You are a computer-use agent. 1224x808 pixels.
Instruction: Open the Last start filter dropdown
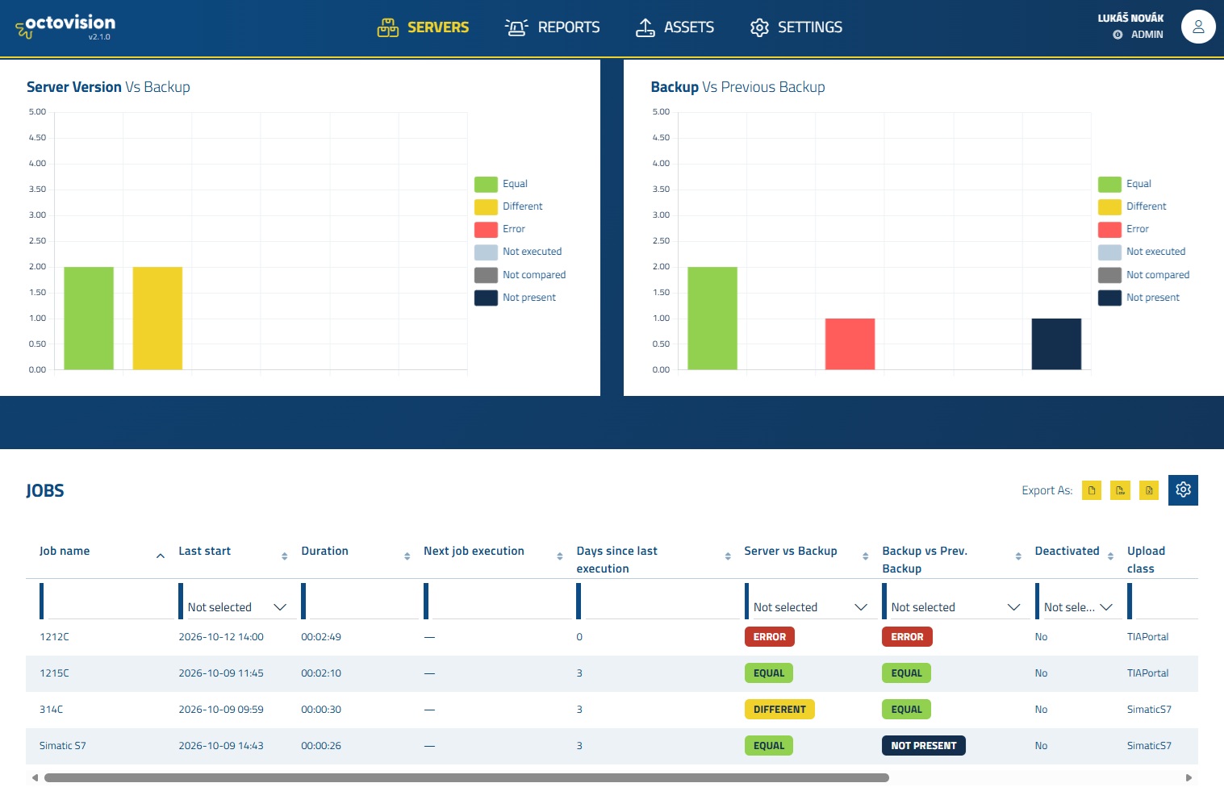pos(236,607)
